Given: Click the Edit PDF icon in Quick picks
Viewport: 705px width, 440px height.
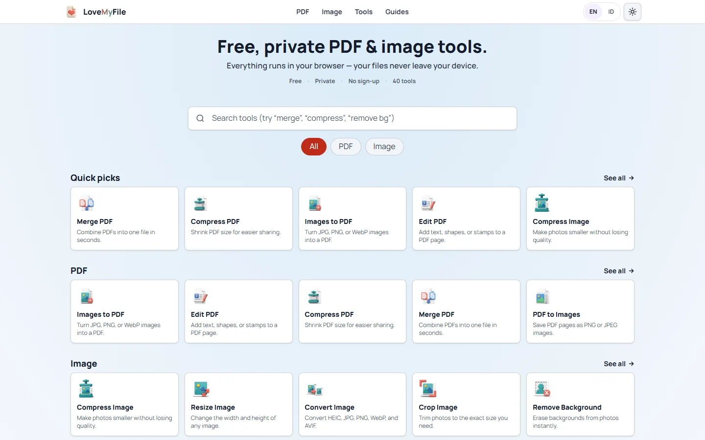Looking at the screenshot, I should pyautogui.click(x=428, y=203).
